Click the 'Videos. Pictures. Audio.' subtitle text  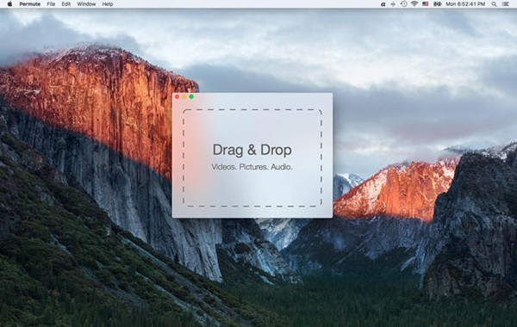click(x=252, y=167)
